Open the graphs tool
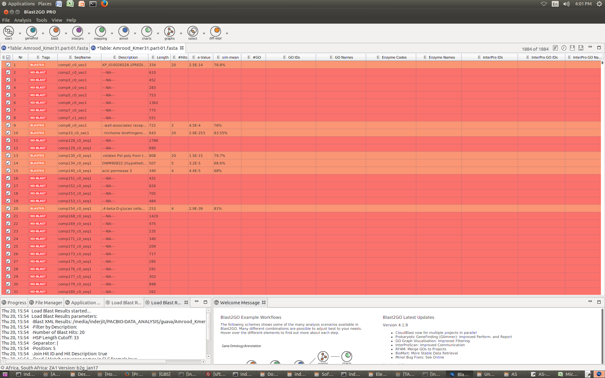The image size is (605, 378). coord(170,32)
